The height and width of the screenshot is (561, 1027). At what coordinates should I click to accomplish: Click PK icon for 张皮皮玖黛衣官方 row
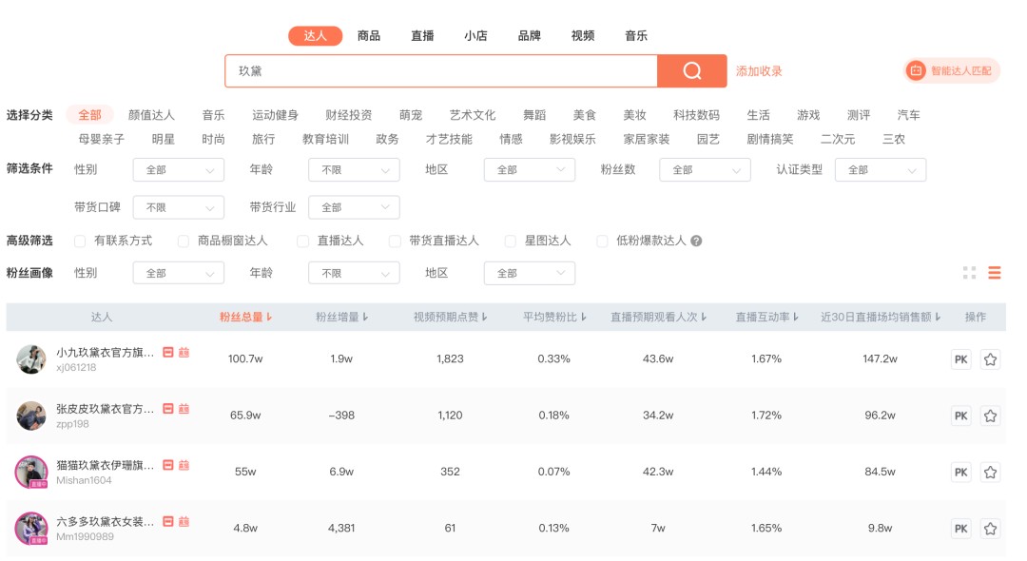click(x=960, y=416)
